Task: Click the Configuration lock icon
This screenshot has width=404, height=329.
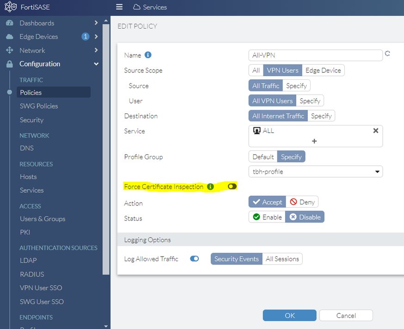Action: click(x=10, y=64)
